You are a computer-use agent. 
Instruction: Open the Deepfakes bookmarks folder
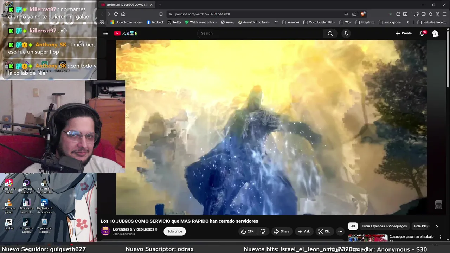click(365, 22)
